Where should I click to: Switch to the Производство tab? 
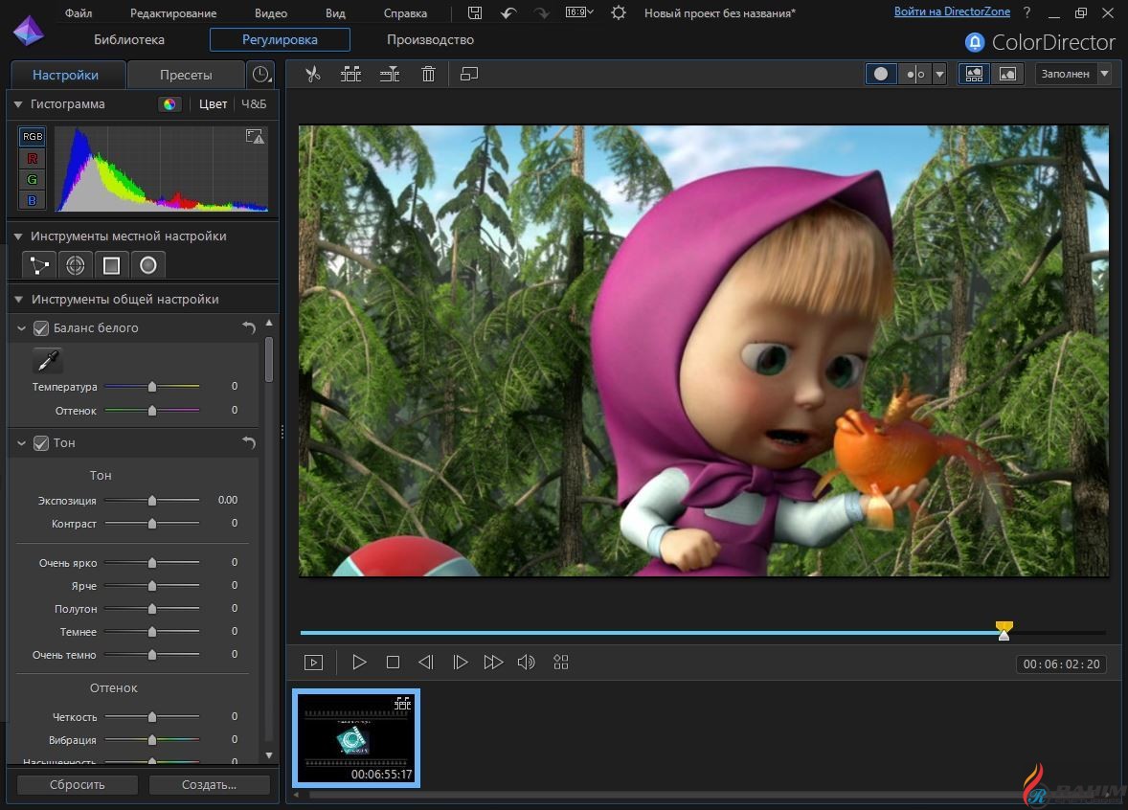pyautogui.click(x=430, y=39)
